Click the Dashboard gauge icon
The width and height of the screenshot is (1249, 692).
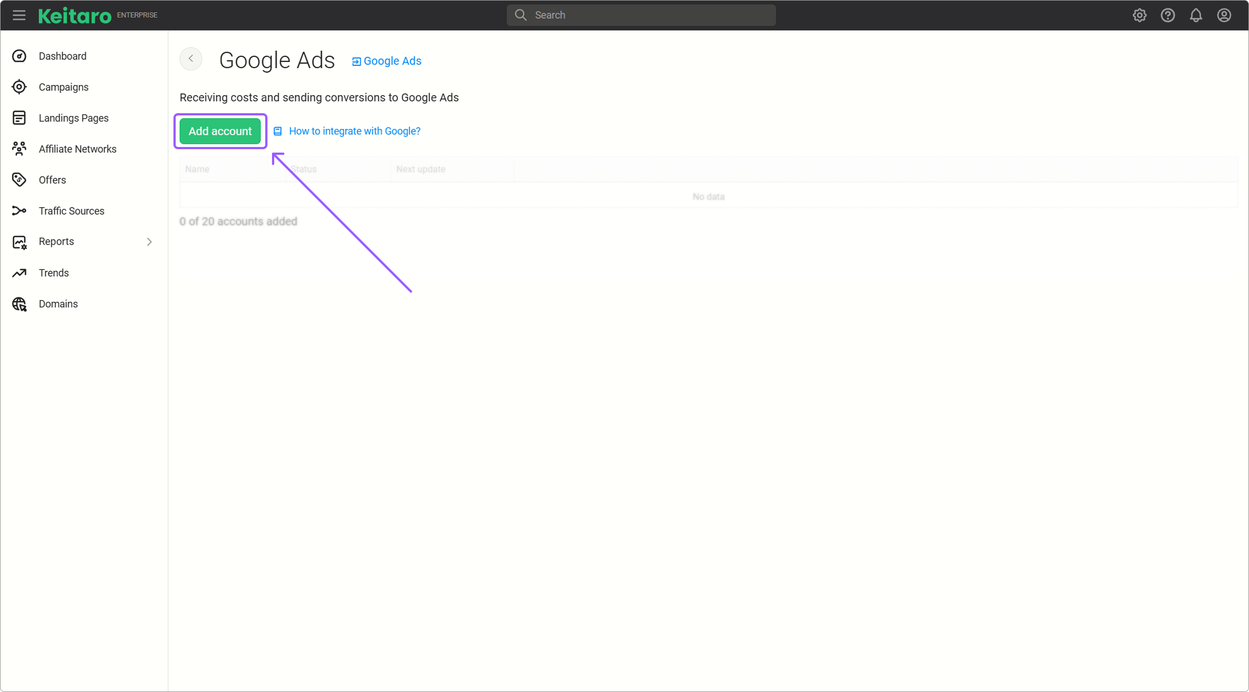pos(19,56)
